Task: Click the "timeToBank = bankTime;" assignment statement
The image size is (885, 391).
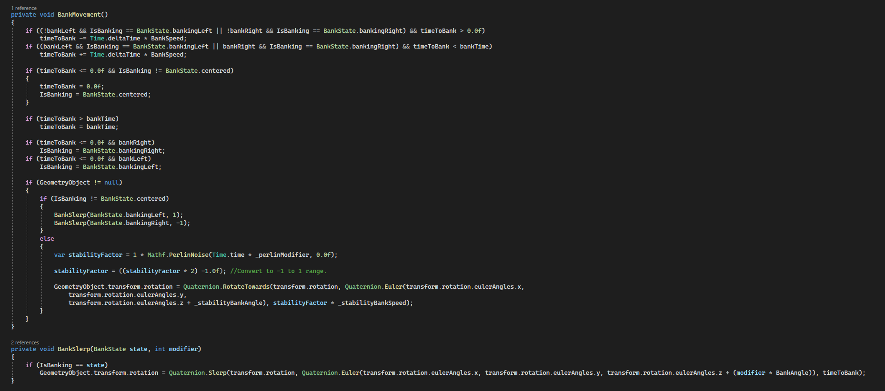Action: (x=79, y=127)
